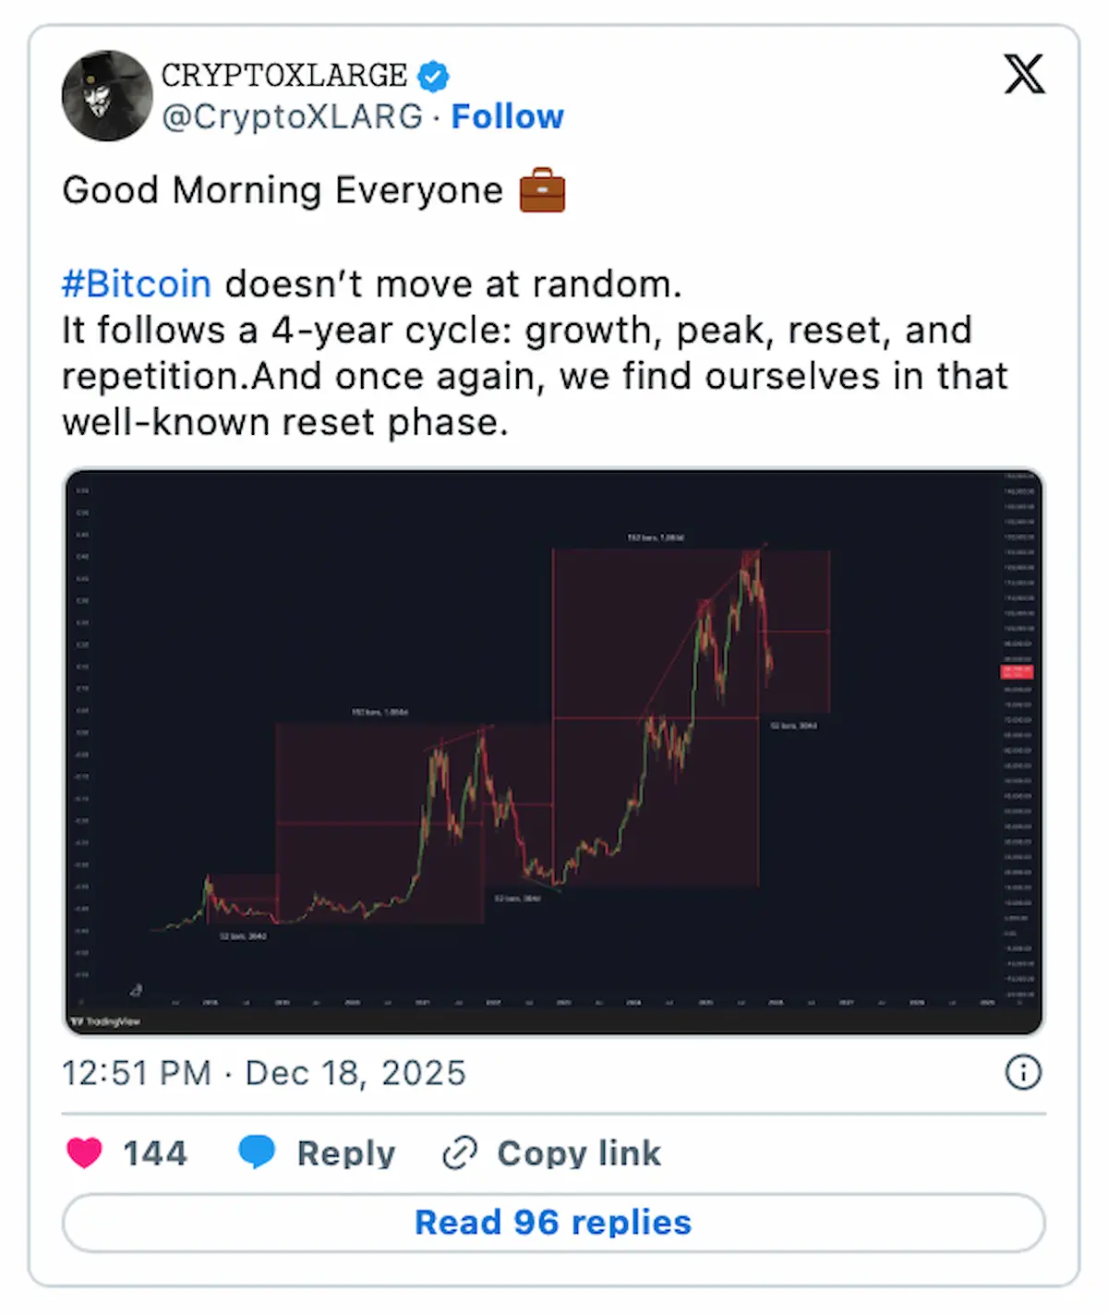Click the 12:51 PM Dec 18 timestamp

pos(264,1073)
